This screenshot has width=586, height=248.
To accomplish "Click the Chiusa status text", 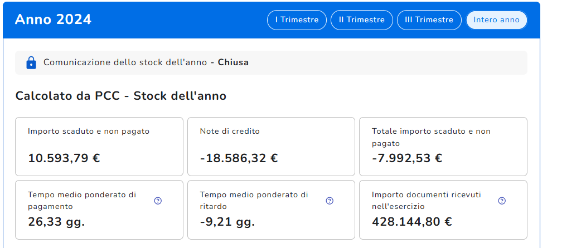I will pyautogui.click(x=233, y=62).
